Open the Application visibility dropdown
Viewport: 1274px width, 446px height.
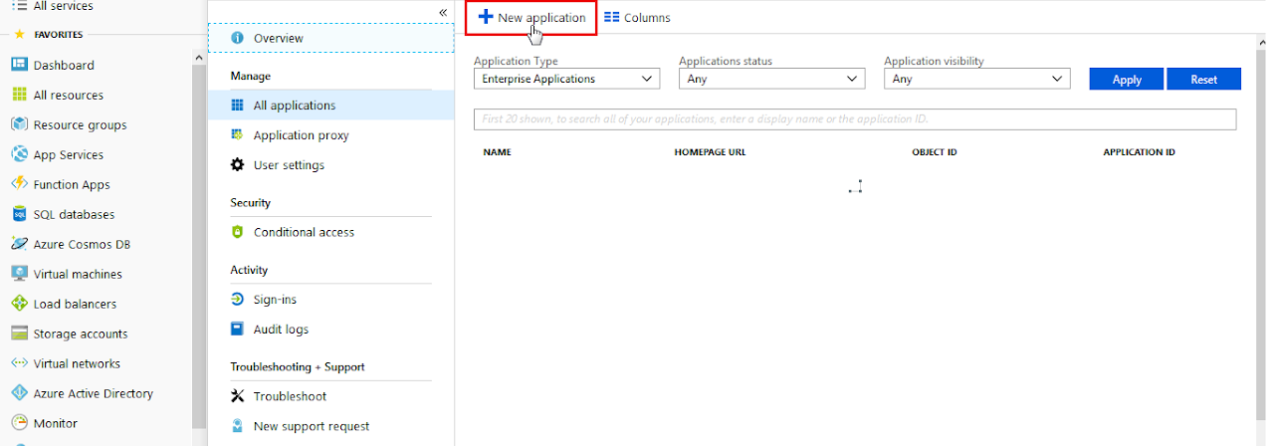(x=976, y=79)
